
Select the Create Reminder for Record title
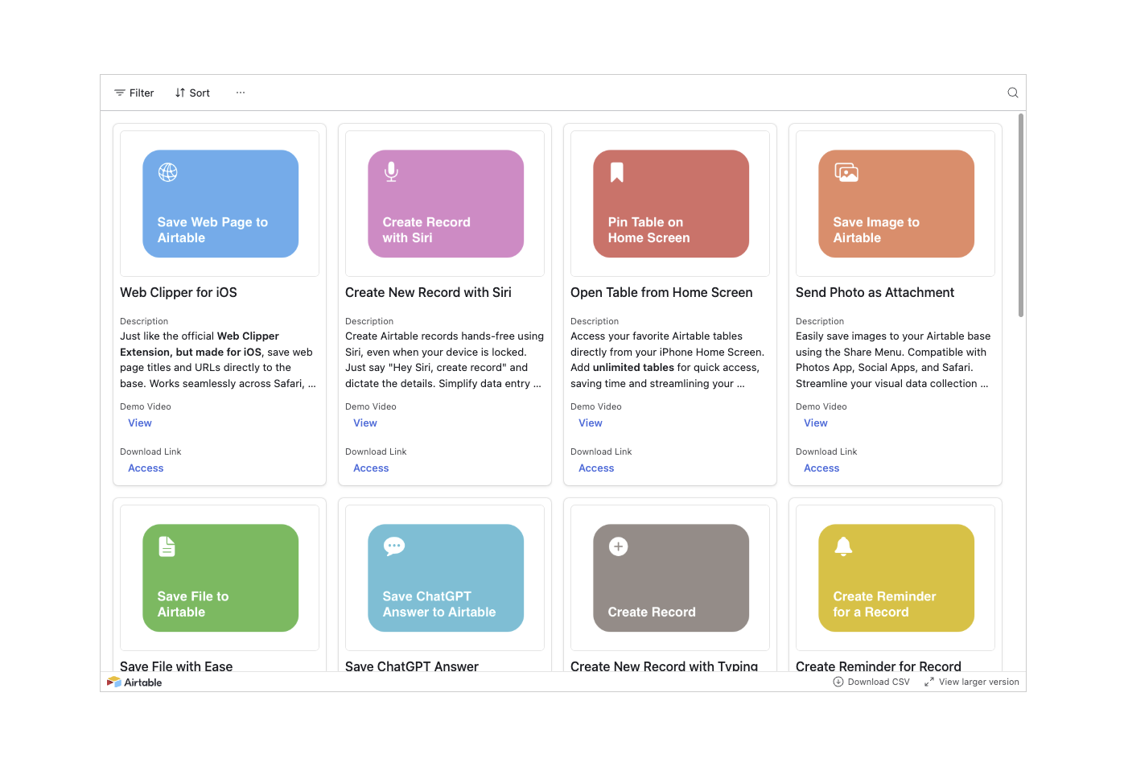pos(879,666)
